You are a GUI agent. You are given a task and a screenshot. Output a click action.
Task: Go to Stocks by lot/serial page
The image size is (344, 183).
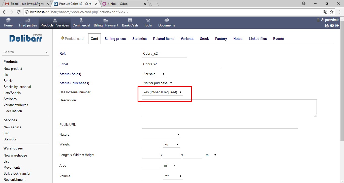click(x=17, y=87)
